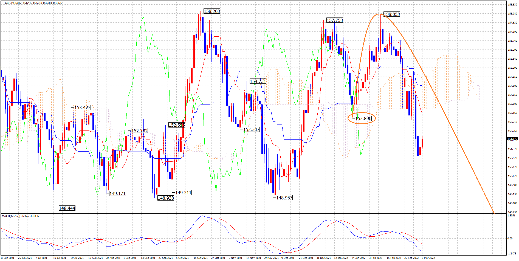Click the 15 Oct 2021 date on time axis
Viewport: 519px width, 261px height.
[x=201, y=258]
